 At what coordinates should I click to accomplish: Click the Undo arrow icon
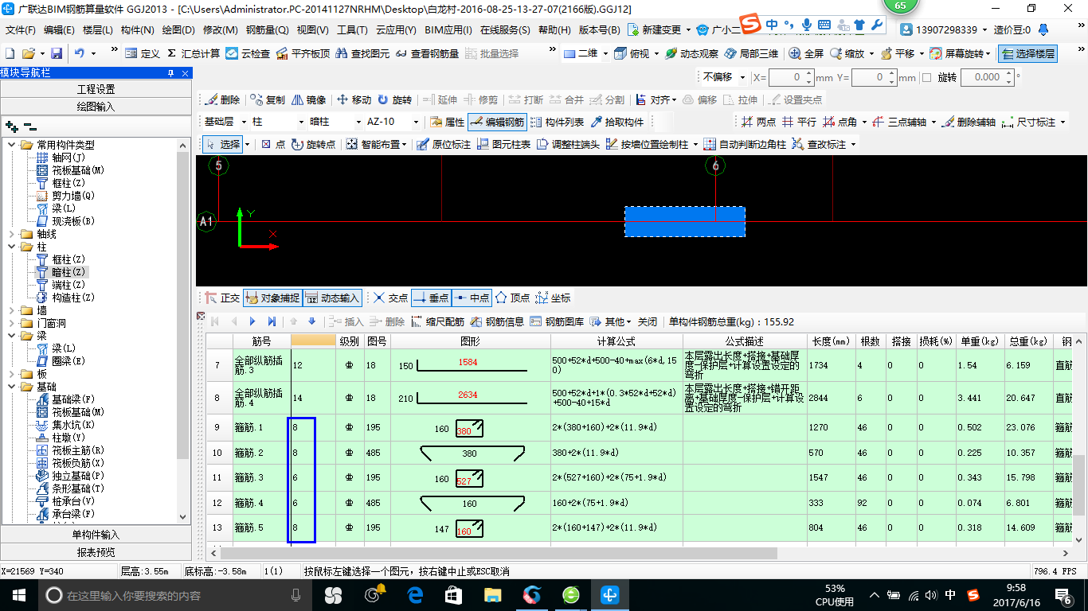tap(80, 53)
